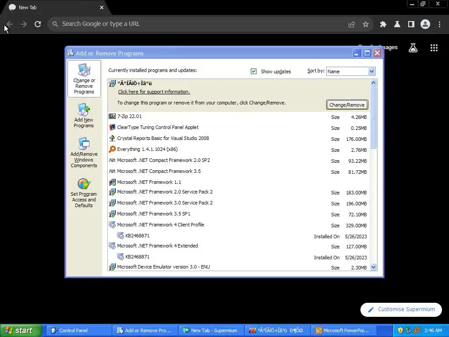Open browser three-dot menu

(439, 25)
